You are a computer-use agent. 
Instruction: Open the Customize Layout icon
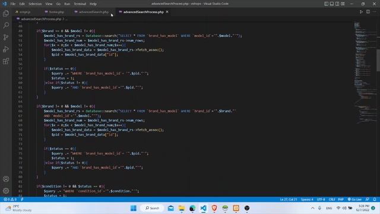pos(343,4)
